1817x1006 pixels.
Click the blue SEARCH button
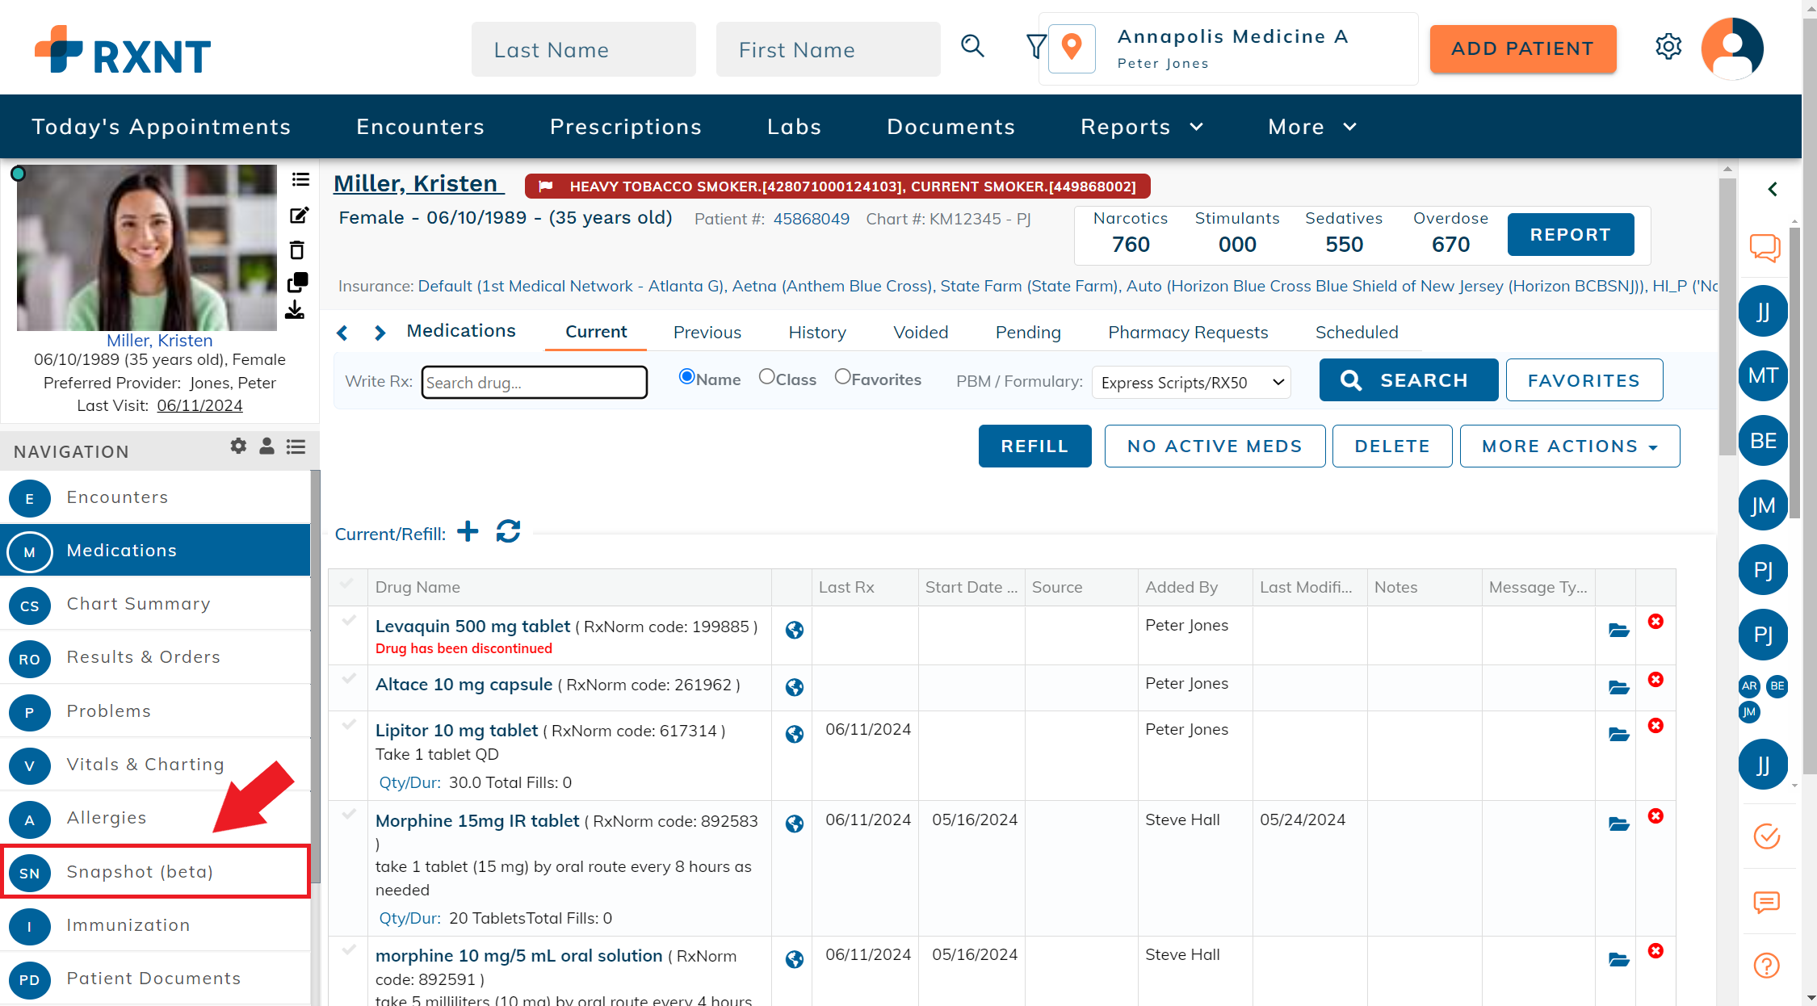1408,379
